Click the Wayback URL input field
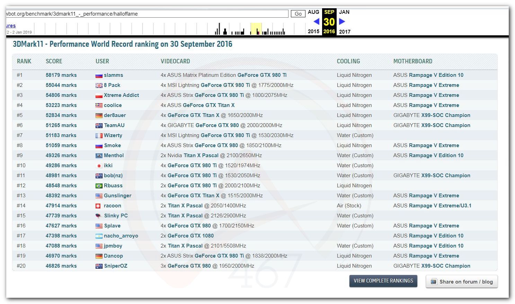Image resolution: width=515 pixels, height=304 pixels. point(147,14)
